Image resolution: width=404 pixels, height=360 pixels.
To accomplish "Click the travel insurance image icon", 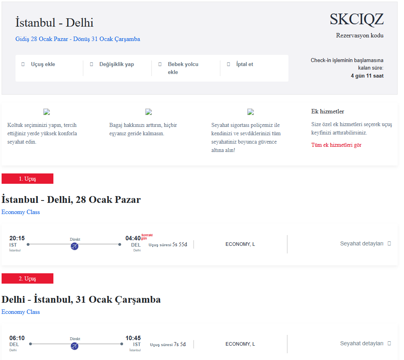I will (251, 112).
